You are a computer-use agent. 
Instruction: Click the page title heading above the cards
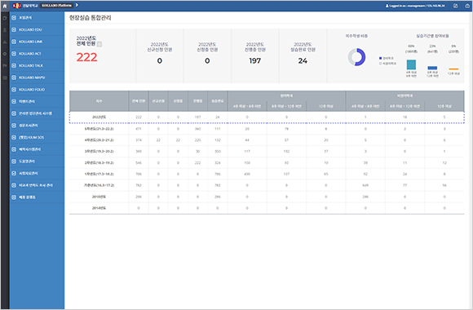(x=91, y=18)
